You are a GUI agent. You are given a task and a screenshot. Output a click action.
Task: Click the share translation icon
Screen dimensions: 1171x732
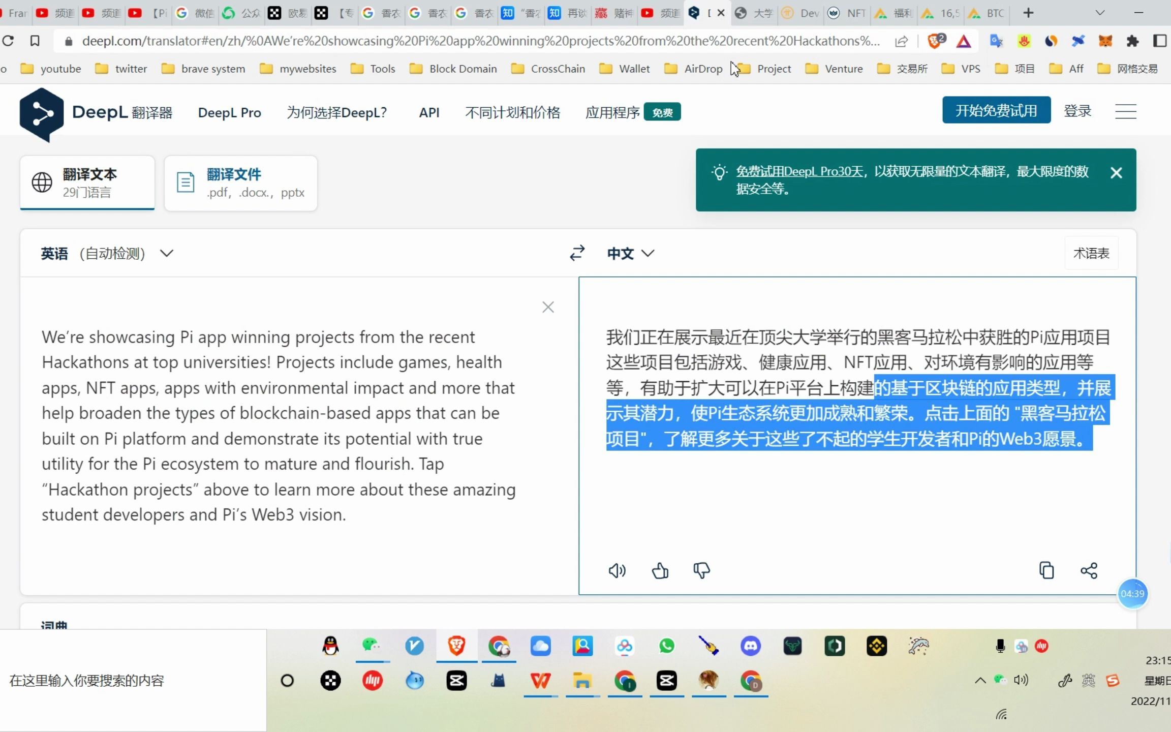point(1089,570)
